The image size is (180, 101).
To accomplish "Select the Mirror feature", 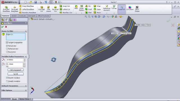I will pos(97,13).
